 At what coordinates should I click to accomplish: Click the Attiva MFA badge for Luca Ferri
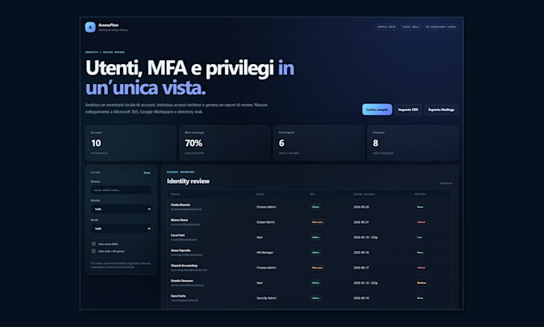click(x=315, y=237)
